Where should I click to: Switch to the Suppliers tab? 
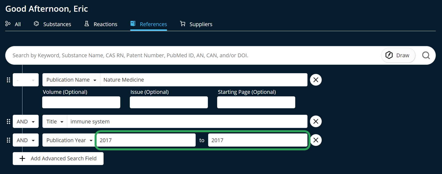pos(196,24)
